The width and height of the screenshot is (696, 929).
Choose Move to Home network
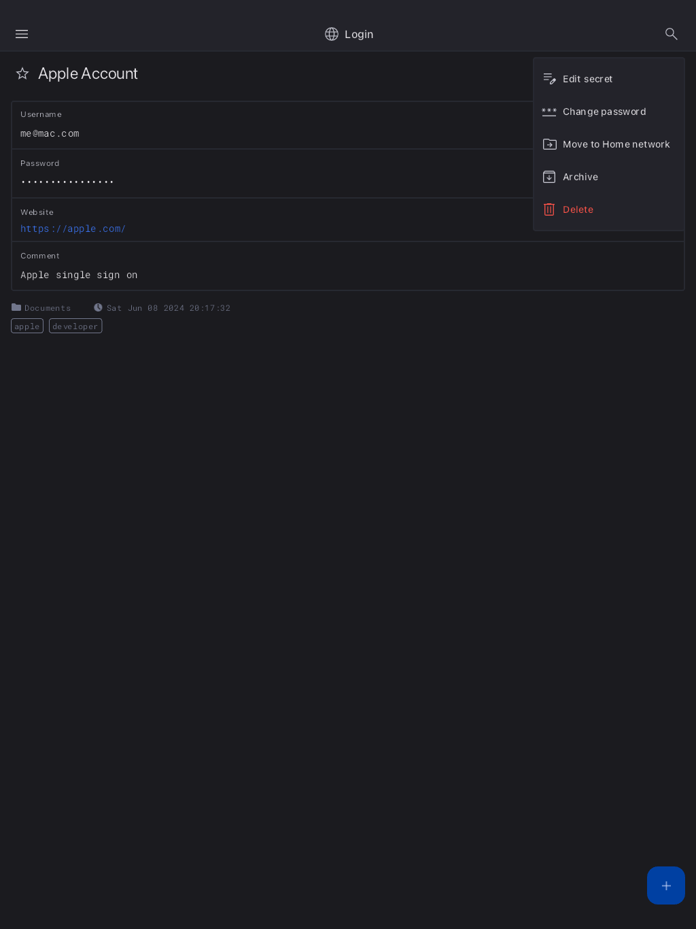[x=616, y=144]
